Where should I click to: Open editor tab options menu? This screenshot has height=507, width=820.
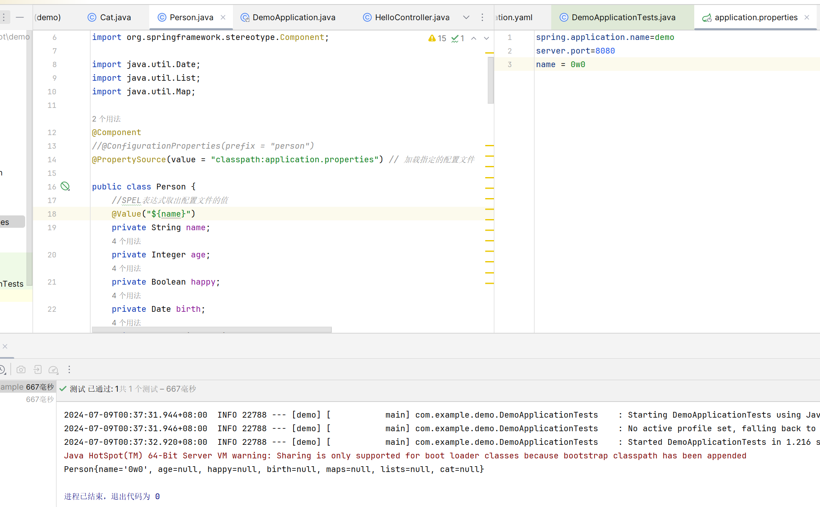coord(482,17)
